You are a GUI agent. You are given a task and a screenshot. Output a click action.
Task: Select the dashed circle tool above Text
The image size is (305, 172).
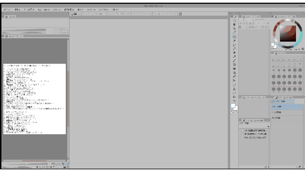pyautogui.click(x=234, y=85)
